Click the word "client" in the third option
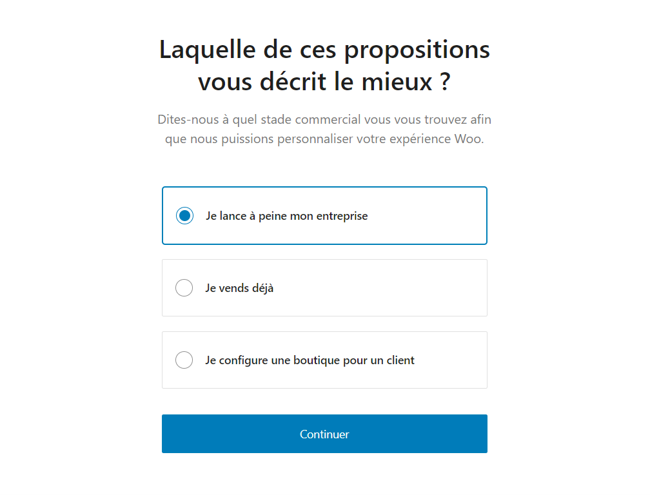 pos(400,360)
